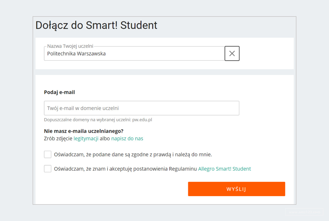Open the legitymacji link

[85, 138]
